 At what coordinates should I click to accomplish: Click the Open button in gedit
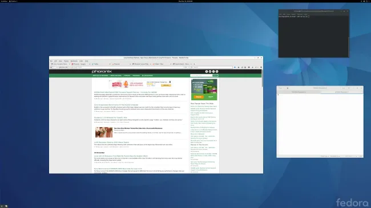coord(281,88)
